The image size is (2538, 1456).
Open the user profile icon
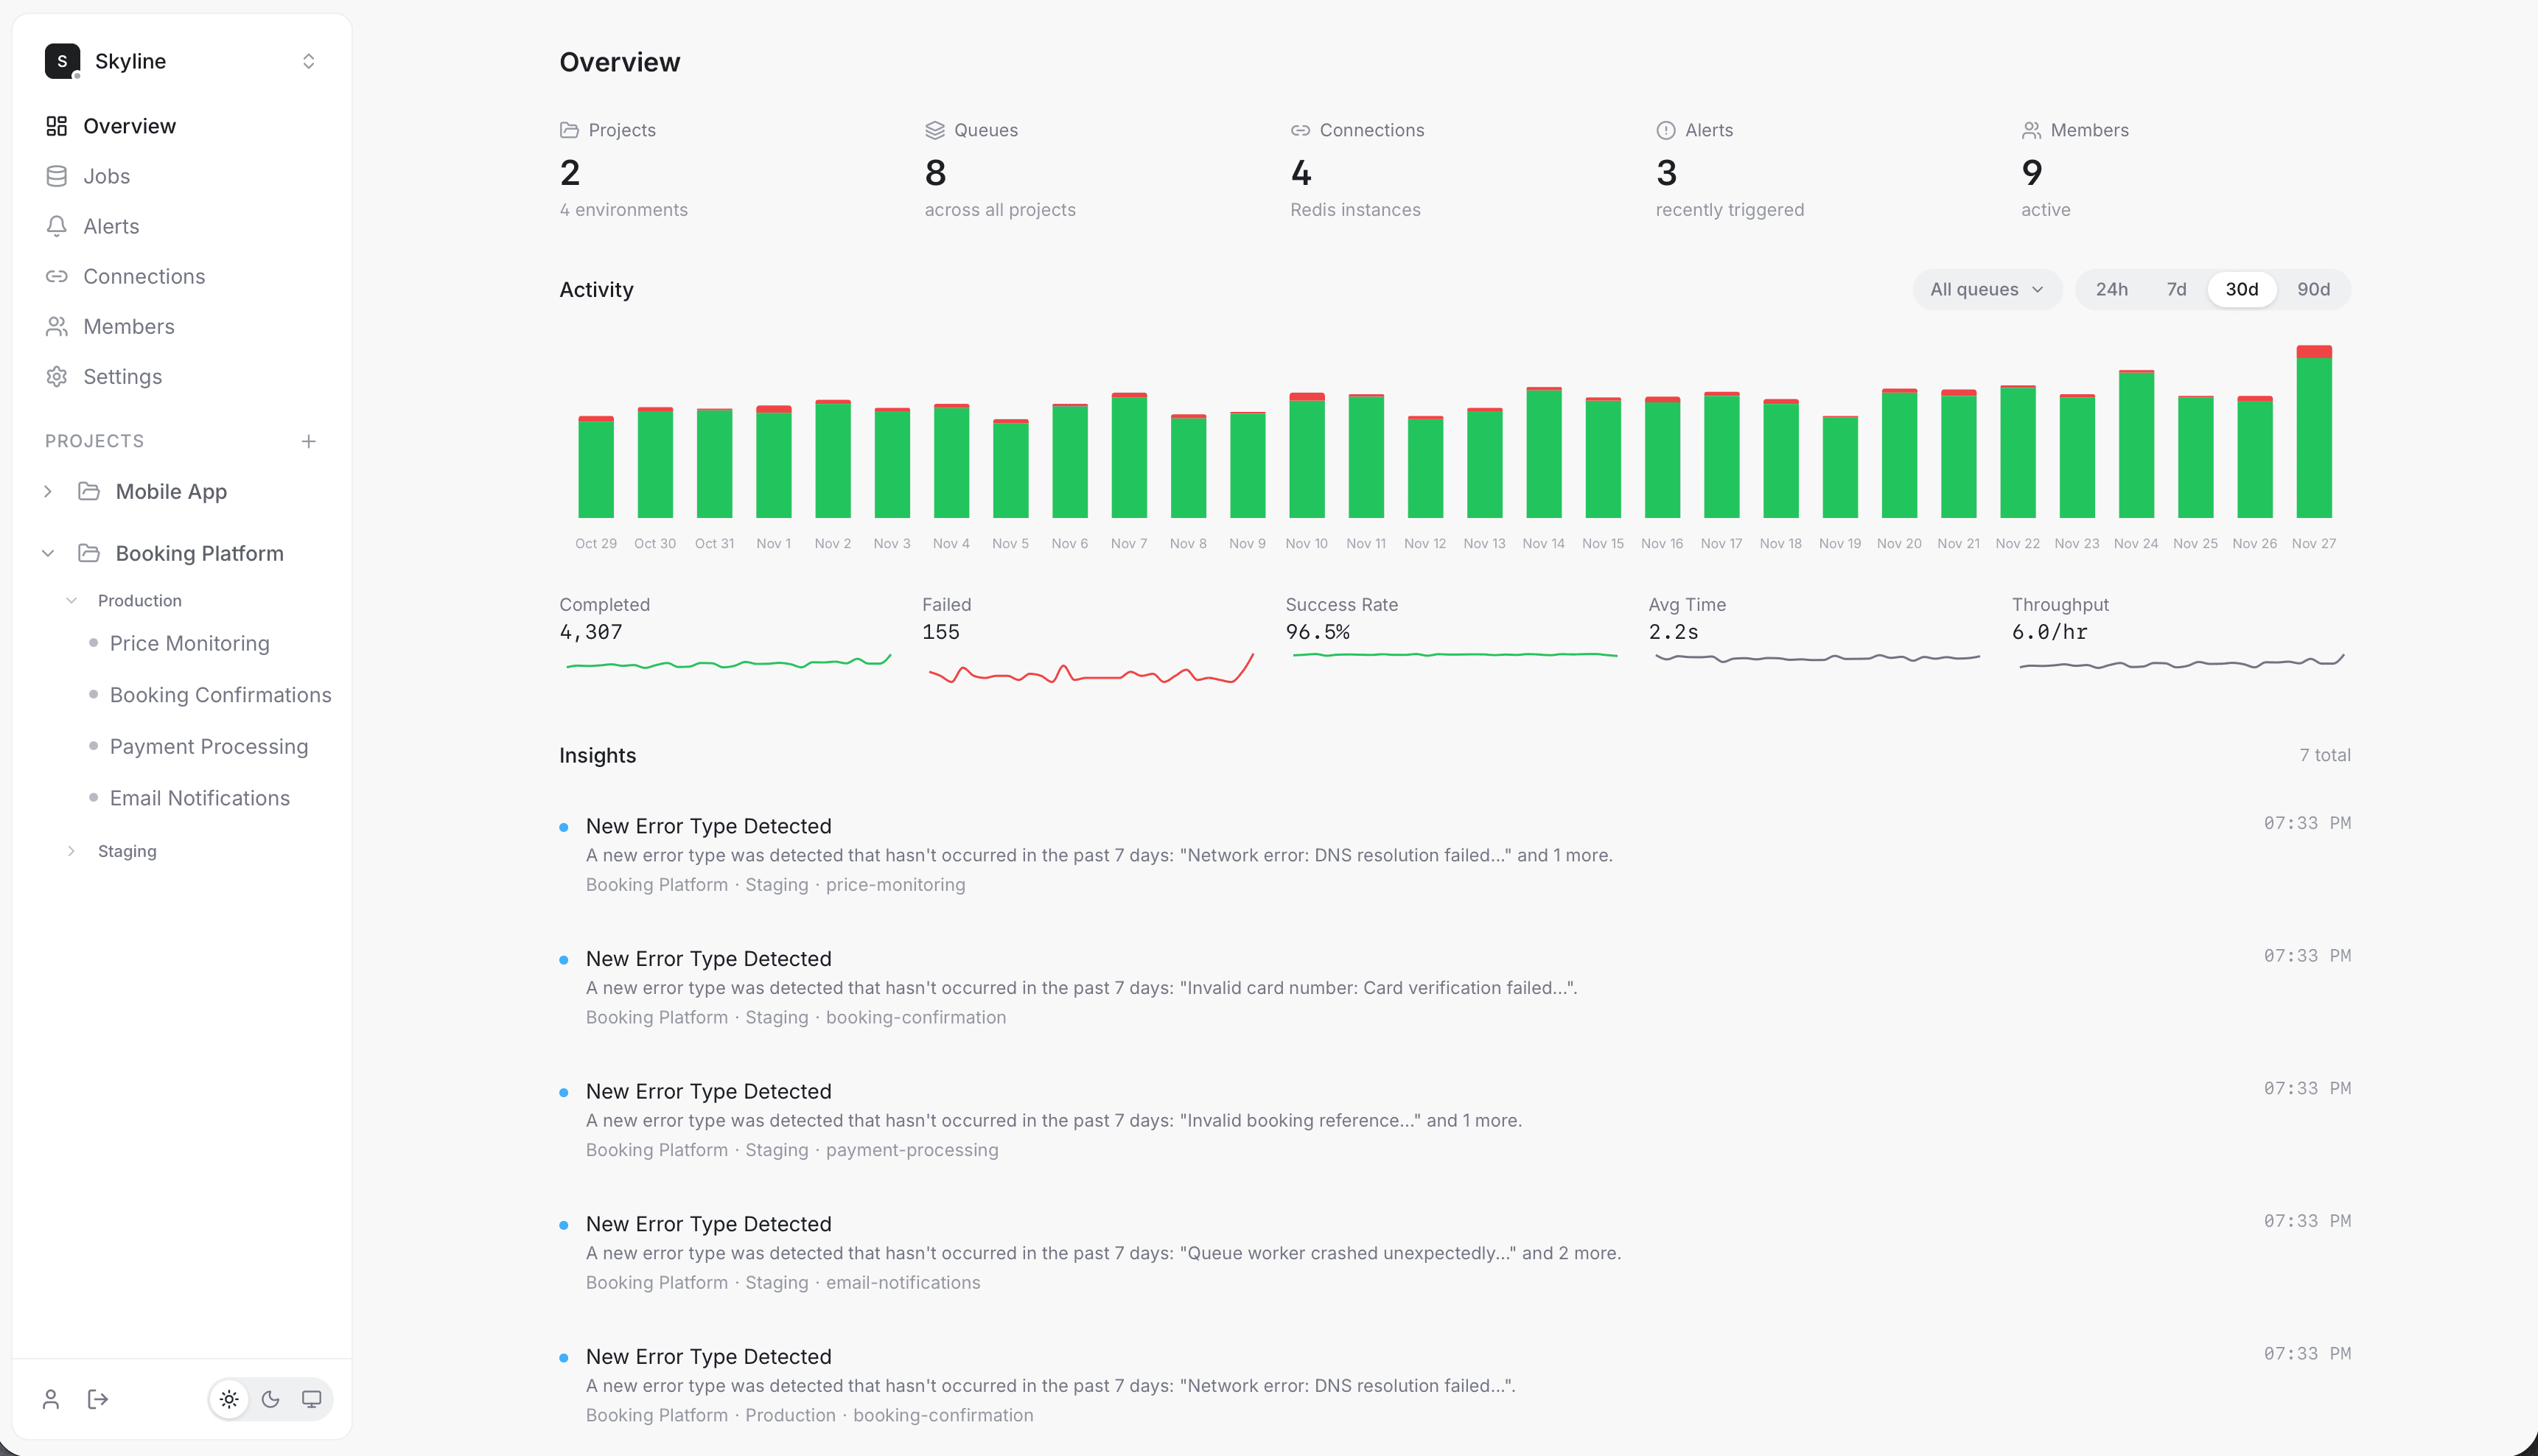[x=51, y=1399]
